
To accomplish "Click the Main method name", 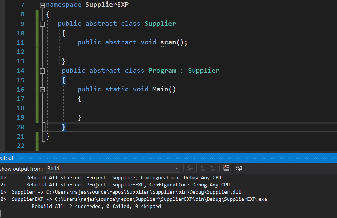I will tap(160, 89).
